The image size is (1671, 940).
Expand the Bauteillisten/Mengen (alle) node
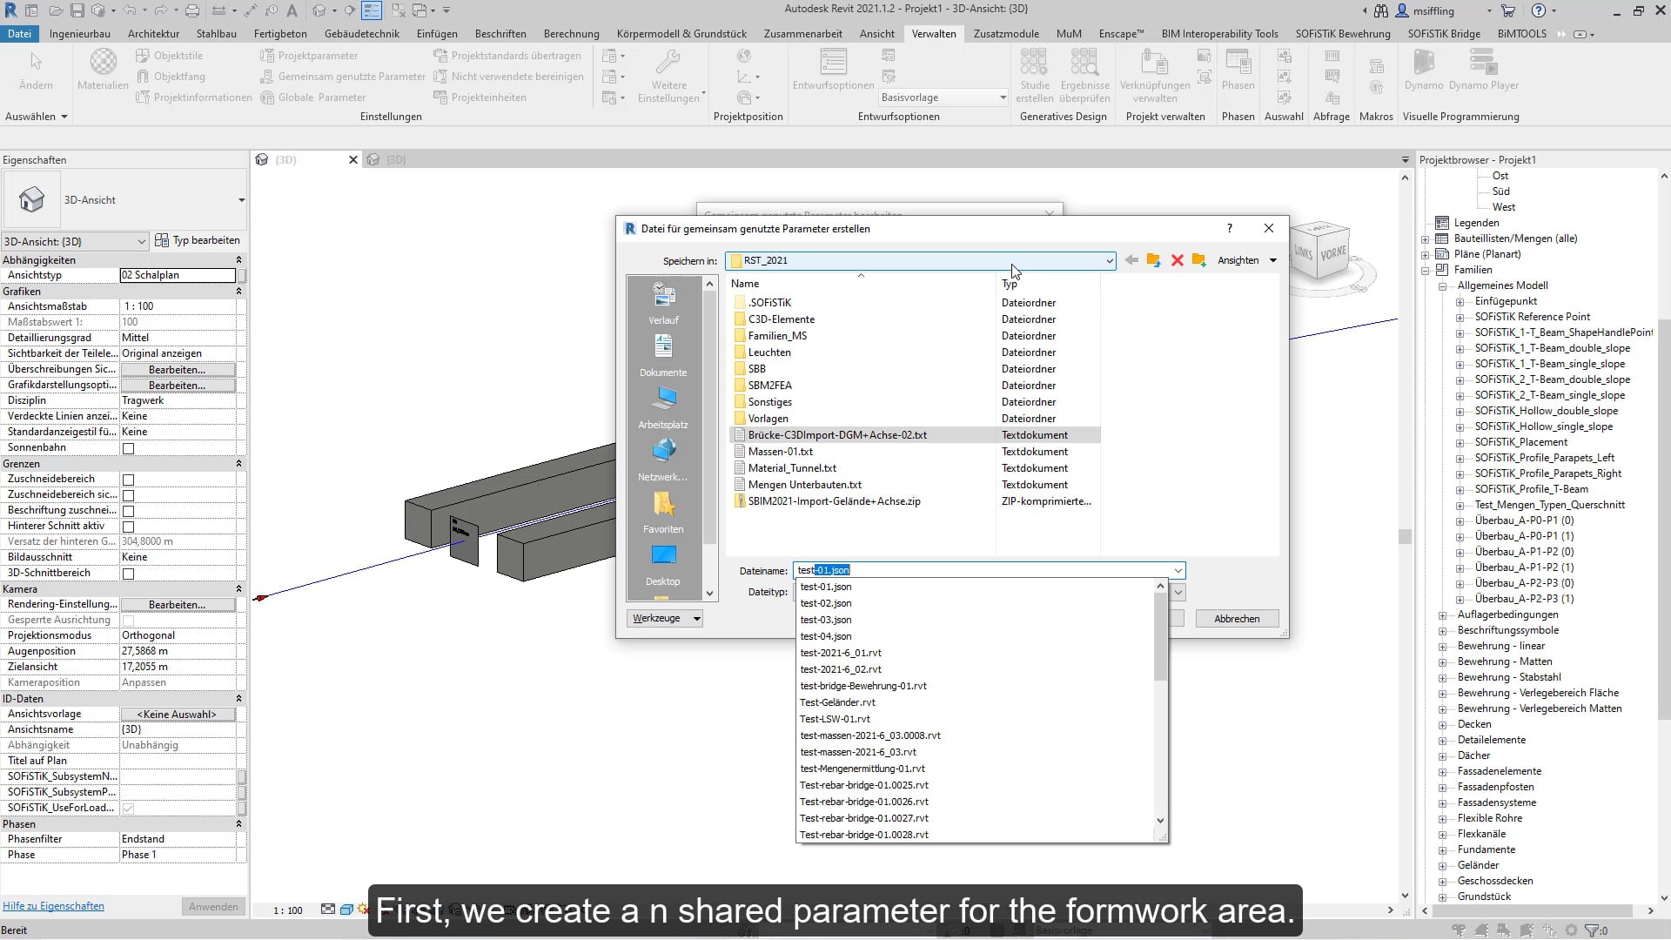pyautogui.click(x=1426, y=238)
